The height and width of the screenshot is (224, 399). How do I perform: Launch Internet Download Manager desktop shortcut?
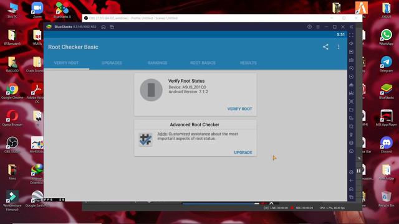point(37,174)
